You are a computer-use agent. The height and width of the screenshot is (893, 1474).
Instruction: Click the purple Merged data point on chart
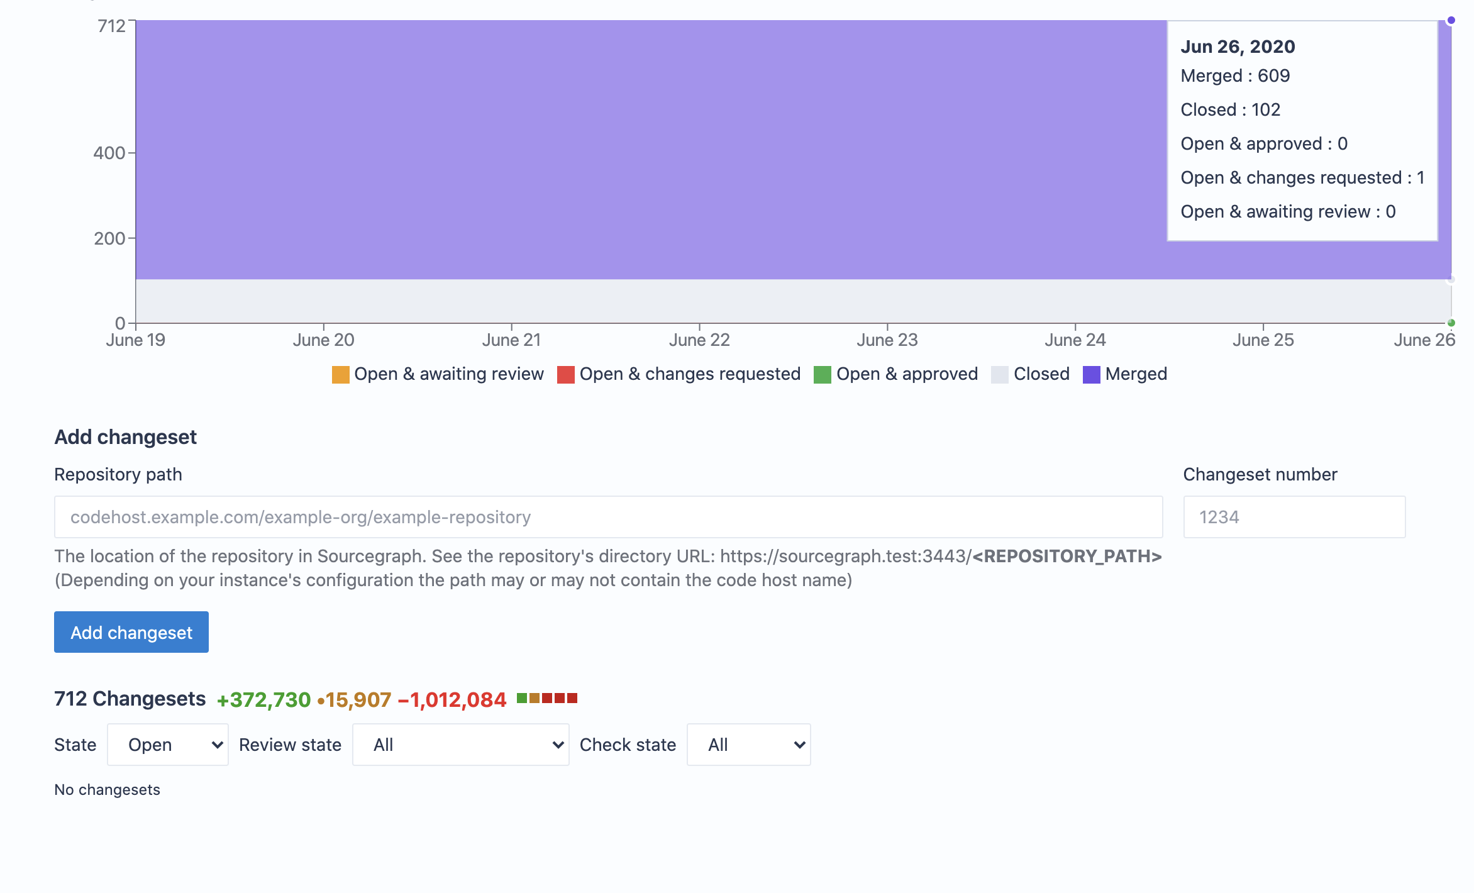(x=1451, y=21)
